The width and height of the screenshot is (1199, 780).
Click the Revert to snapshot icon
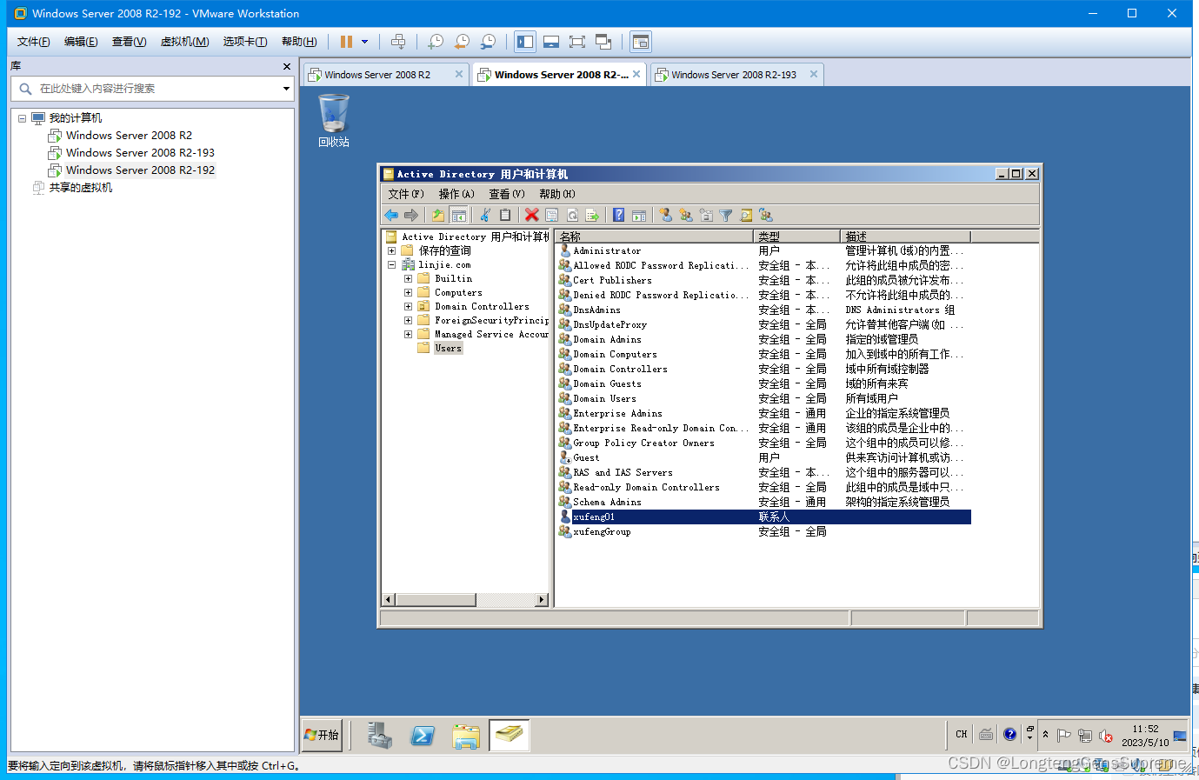[463, 42]
